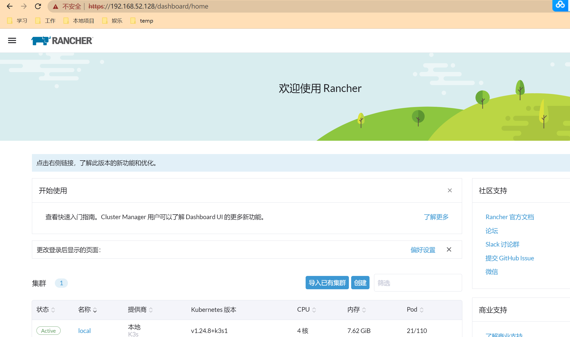
Task: Open the 了解更多 link
Action: (x=436, y=217)
